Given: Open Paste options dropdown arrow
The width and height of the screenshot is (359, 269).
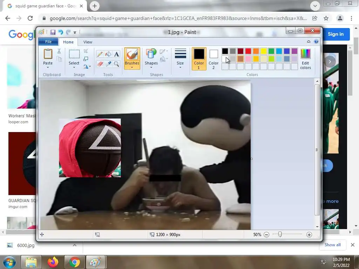Looking at the screenshot, I should (48, 68).
